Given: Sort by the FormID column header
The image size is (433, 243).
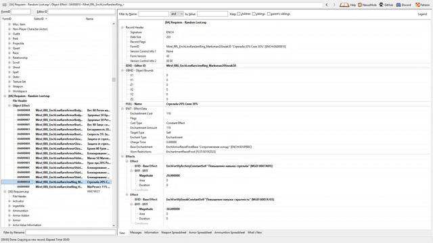Looking at the screenshot, I should pyautogui.click(x=7, y=19).
